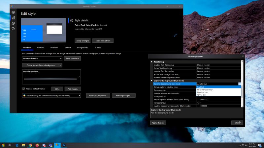Switch to the Shadows tab
This screenshot has width=264, height=148.
[54, 48]
